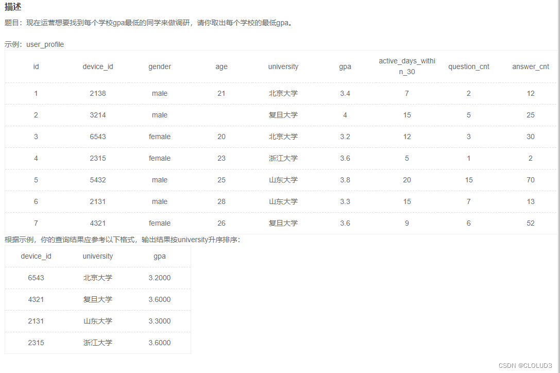The width and height of the screenshot is (560, 373).
Task: Click the 'device_id' header in the user_profile table
Action: 97,67
